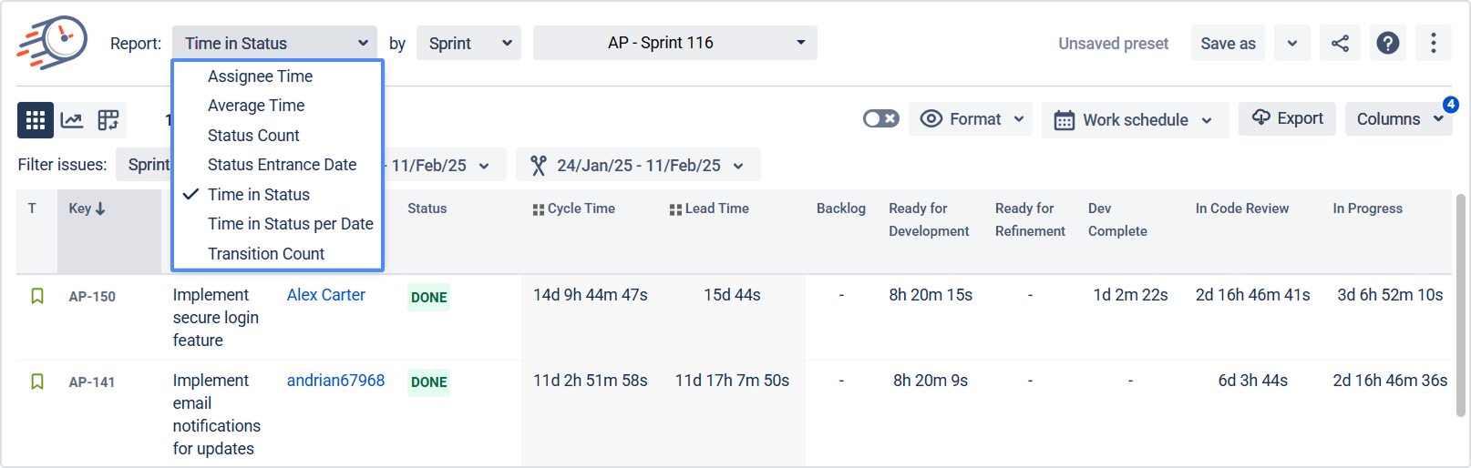Click story type icon for AP-150

coord(37,297)
